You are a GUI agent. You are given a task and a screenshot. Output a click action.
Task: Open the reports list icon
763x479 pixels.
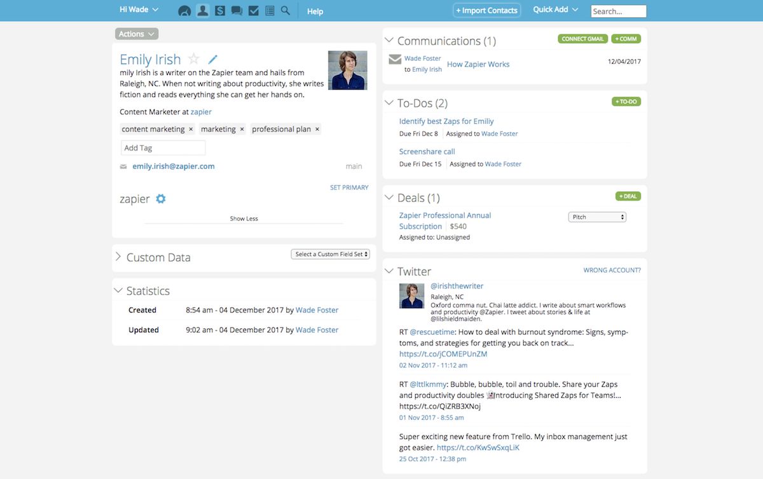click(x=270, y=11)
